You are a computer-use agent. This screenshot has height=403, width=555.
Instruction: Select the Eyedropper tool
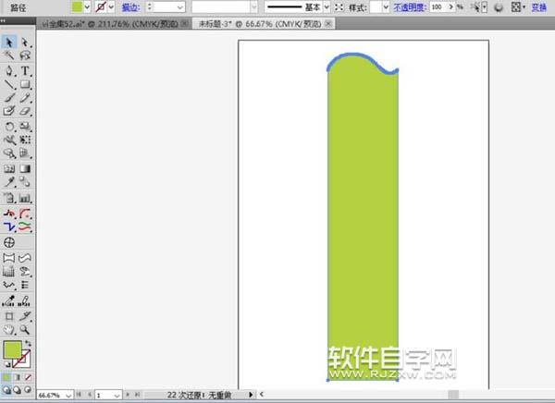click(9, 182)
